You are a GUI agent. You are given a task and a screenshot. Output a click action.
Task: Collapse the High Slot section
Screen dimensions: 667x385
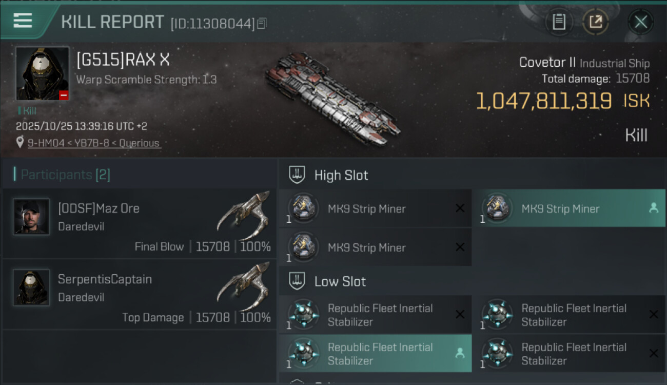click(297, 175)
